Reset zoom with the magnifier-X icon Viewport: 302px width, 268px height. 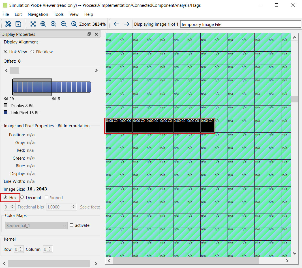(x=74, y=24)
